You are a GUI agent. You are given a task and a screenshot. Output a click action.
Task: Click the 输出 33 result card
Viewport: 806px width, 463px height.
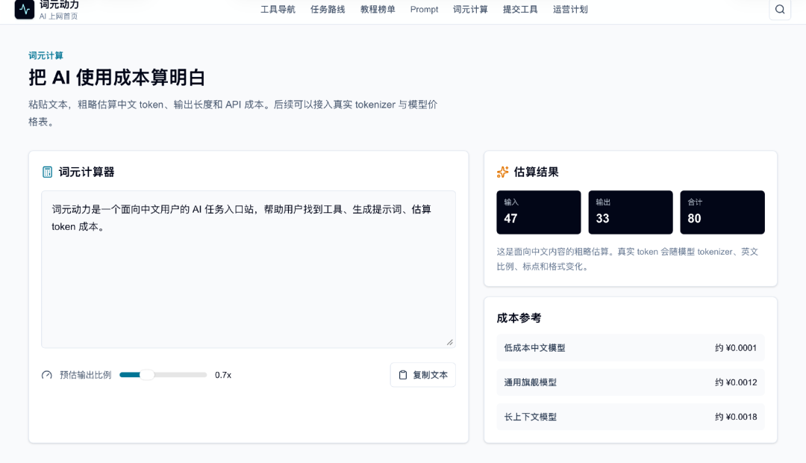[x=630, y=213]
